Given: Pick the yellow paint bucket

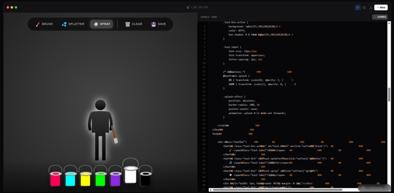Looking at the screenshot, I should (86, 176).
